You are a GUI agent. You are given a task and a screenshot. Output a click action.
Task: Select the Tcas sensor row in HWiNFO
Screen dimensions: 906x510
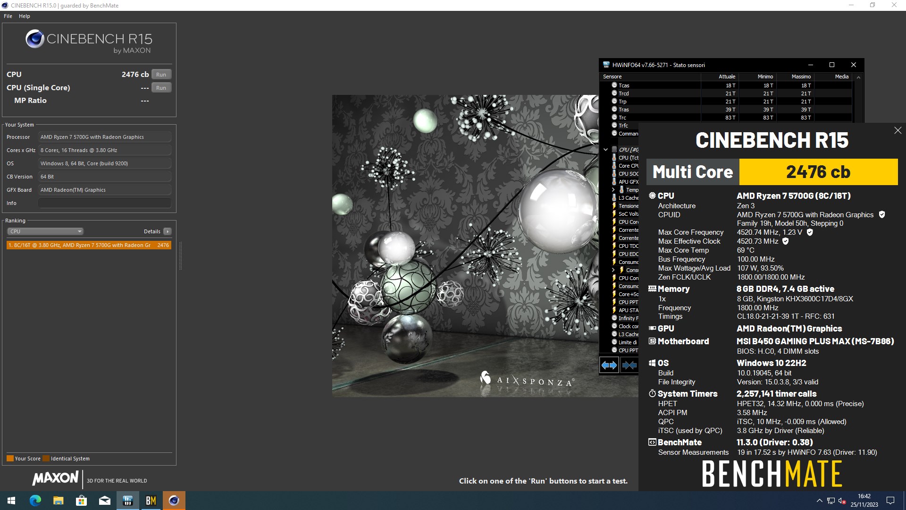click(x=726, y=85)
